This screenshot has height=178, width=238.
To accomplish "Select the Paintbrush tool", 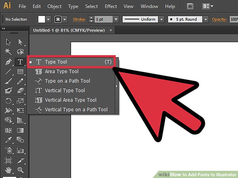I will (x=8, y=81).
